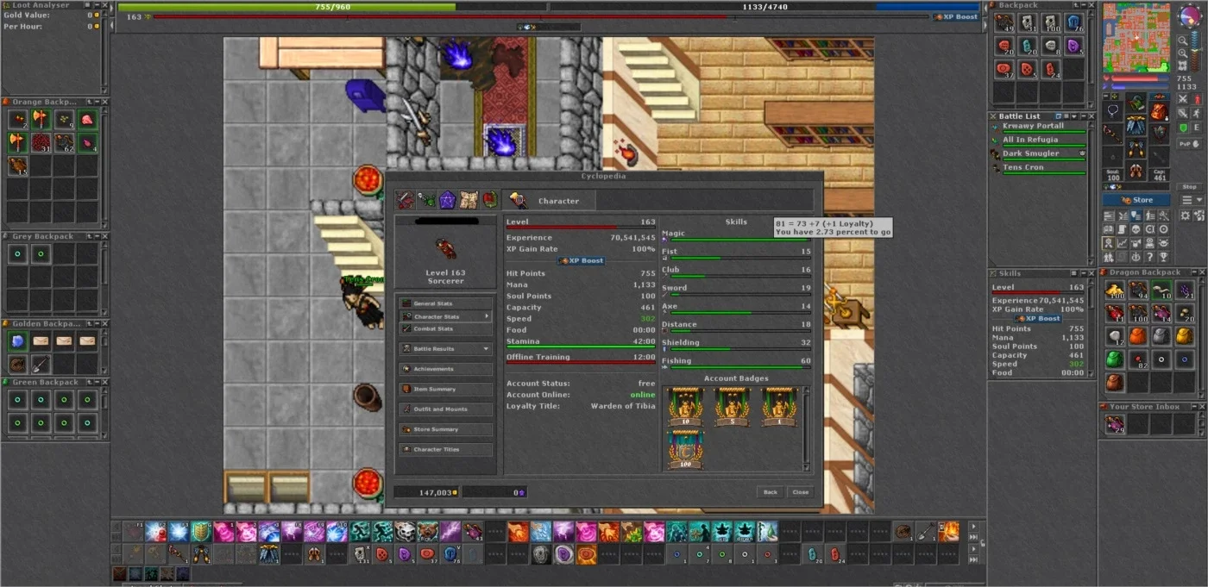
Task: Expand the Battle Results dropdown
Action: [x=486, y=349]
